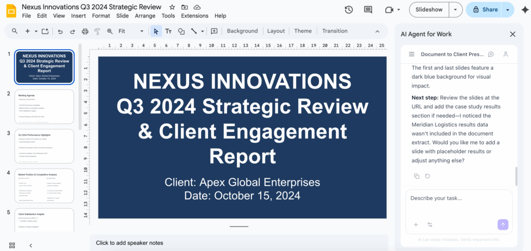Click the Share button
This screenshot has height=251, width=531.
[484, 10]
